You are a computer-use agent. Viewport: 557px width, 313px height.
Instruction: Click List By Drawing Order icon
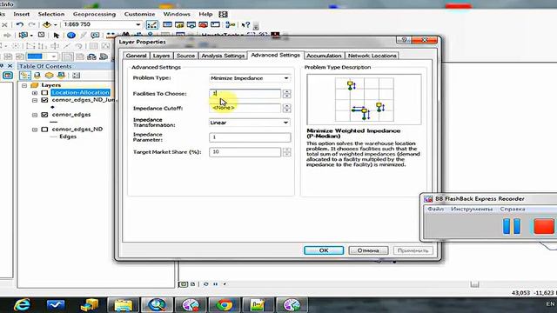pos(25,76)
